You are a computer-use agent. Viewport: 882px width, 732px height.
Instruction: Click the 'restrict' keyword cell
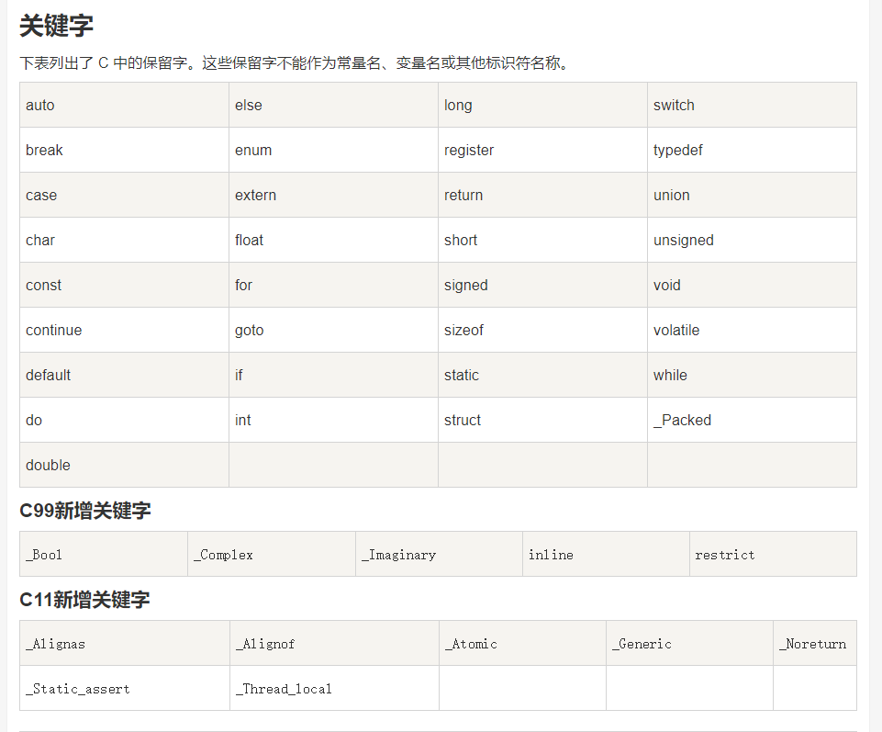(725, 555)
